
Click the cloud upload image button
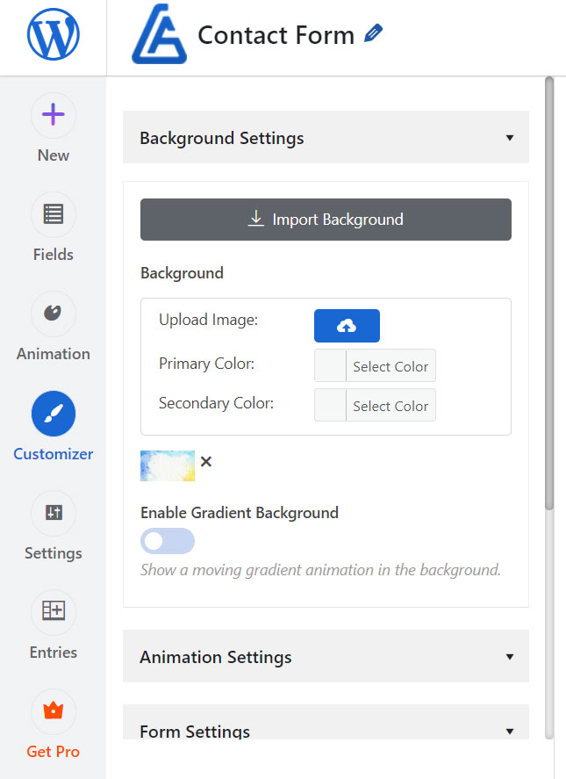coord(347,326)
